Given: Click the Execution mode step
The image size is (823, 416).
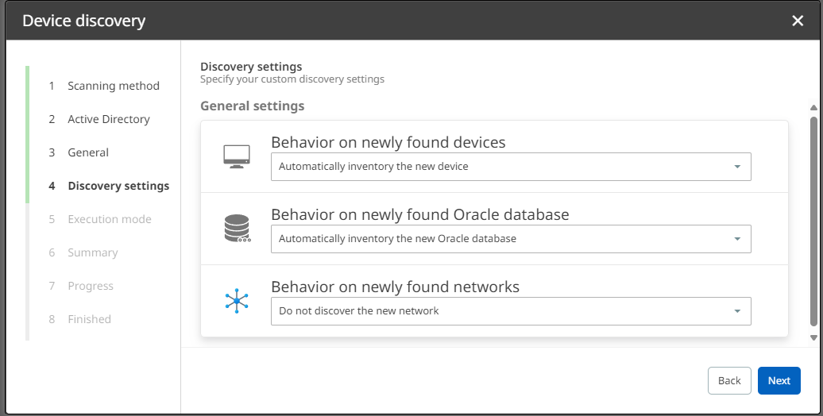Looking at the screenshot, I should click(x=109, y=219).
